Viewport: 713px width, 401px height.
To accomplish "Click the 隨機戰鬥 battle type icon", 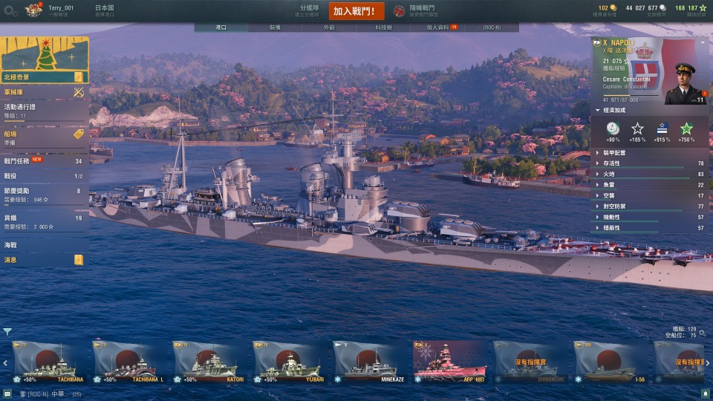I will point(399,11).
